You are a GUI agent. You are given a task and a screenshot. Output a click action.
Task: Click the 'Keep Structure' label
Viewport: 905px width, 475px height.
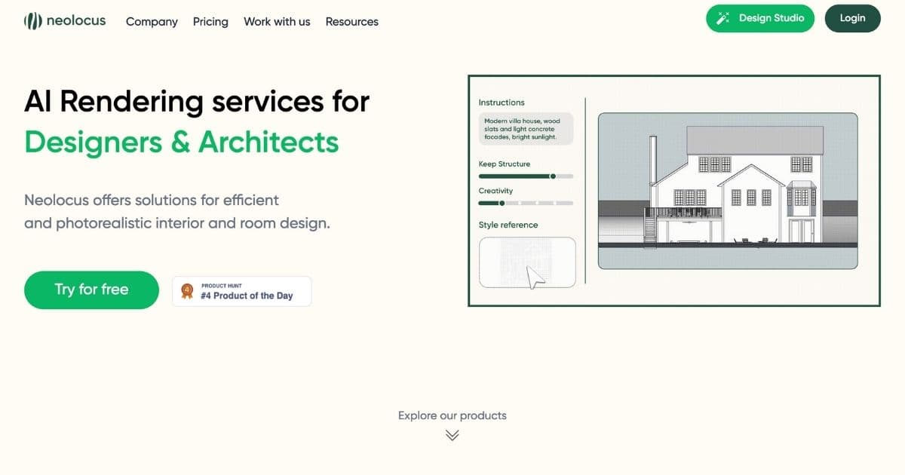505,164
